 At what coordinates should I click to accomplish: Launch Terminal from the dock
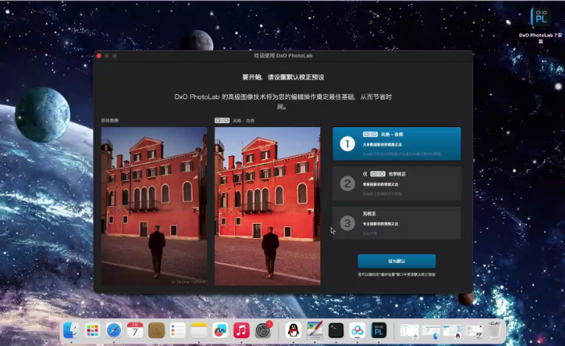[336, 330]
